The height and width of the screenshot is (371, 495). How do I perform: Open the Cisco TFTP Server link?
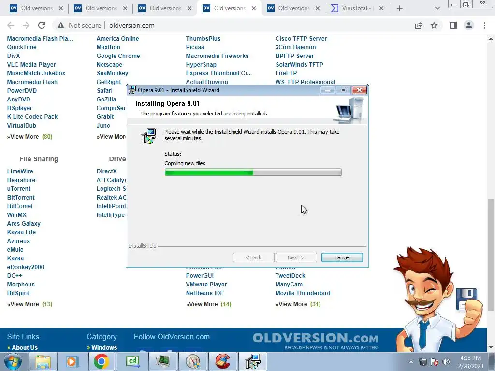point(301,39)
